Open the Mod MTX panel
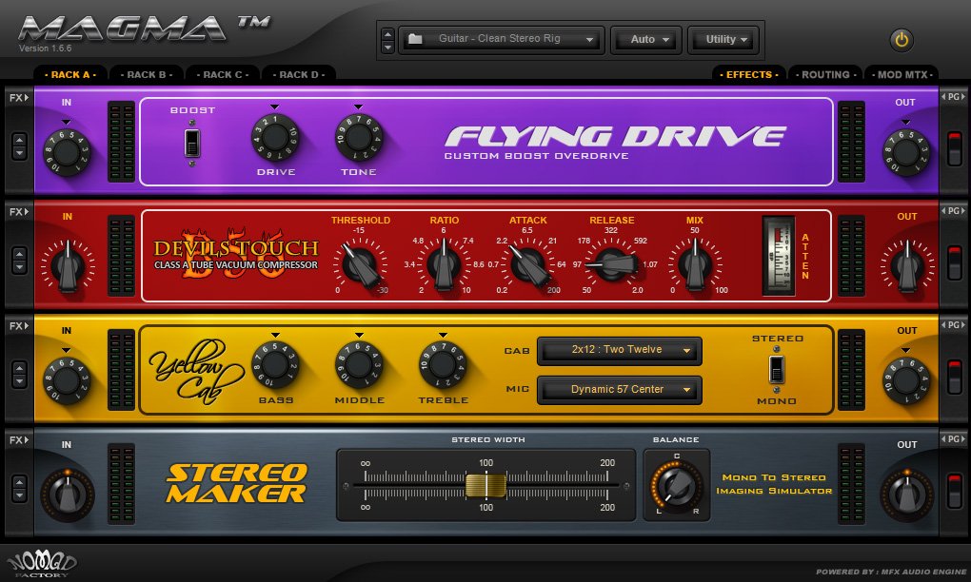The height and width of the screenshot is (582, 971). [902, 73]
